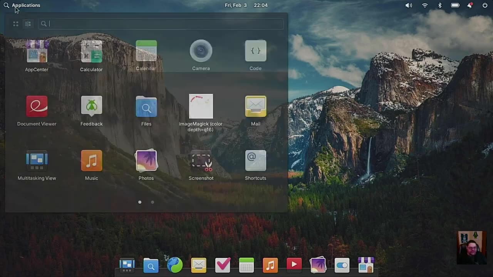Image resolution: width=493 pixels, height=277 pixels.
Task: Launch the web browser from the dock
Action: click(x=175, y=265)
